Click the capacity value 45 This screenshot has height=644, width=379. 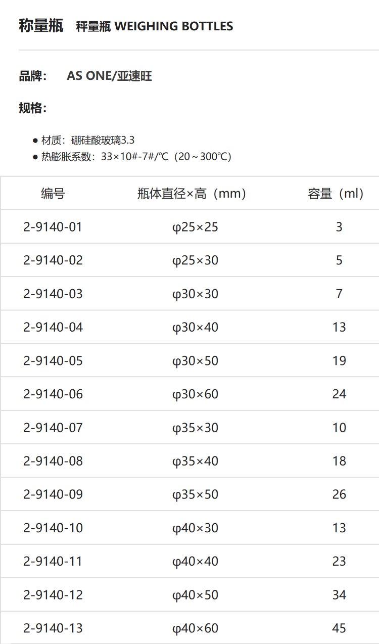(339, 628)
